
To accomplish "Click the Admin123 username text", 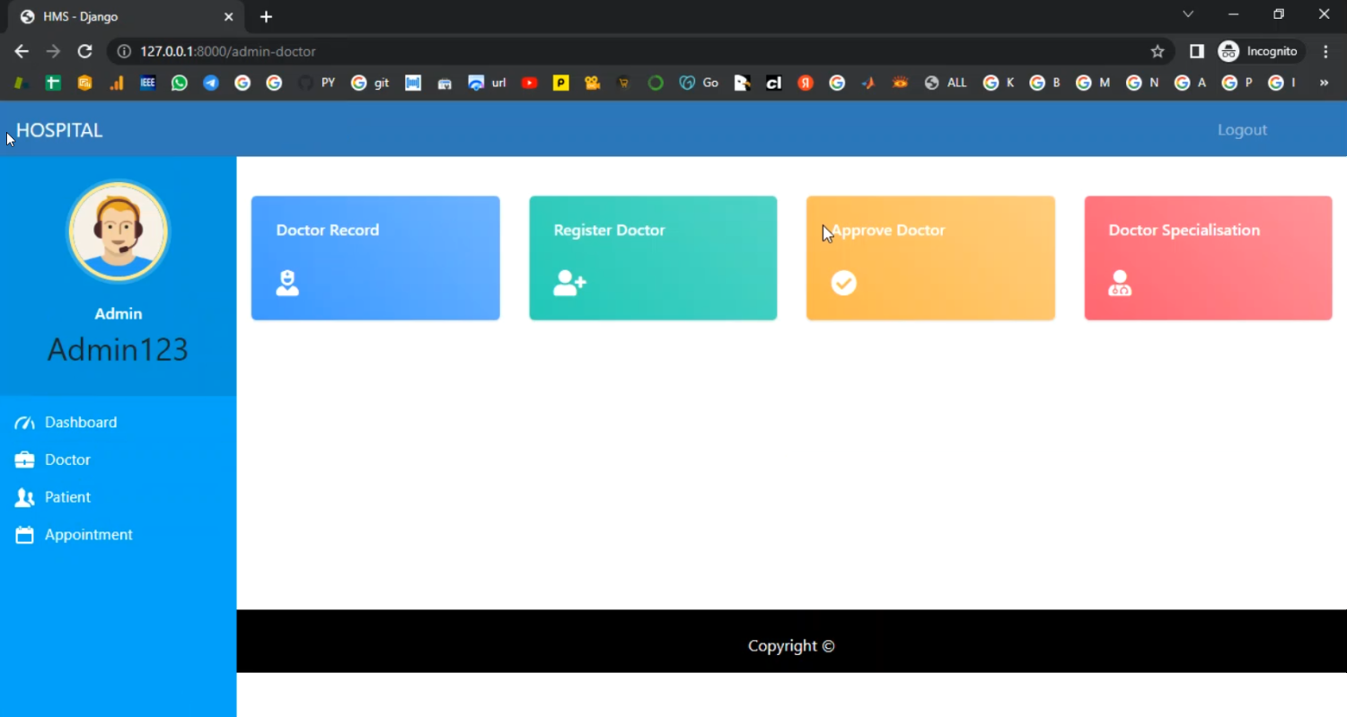I will 118,349.
